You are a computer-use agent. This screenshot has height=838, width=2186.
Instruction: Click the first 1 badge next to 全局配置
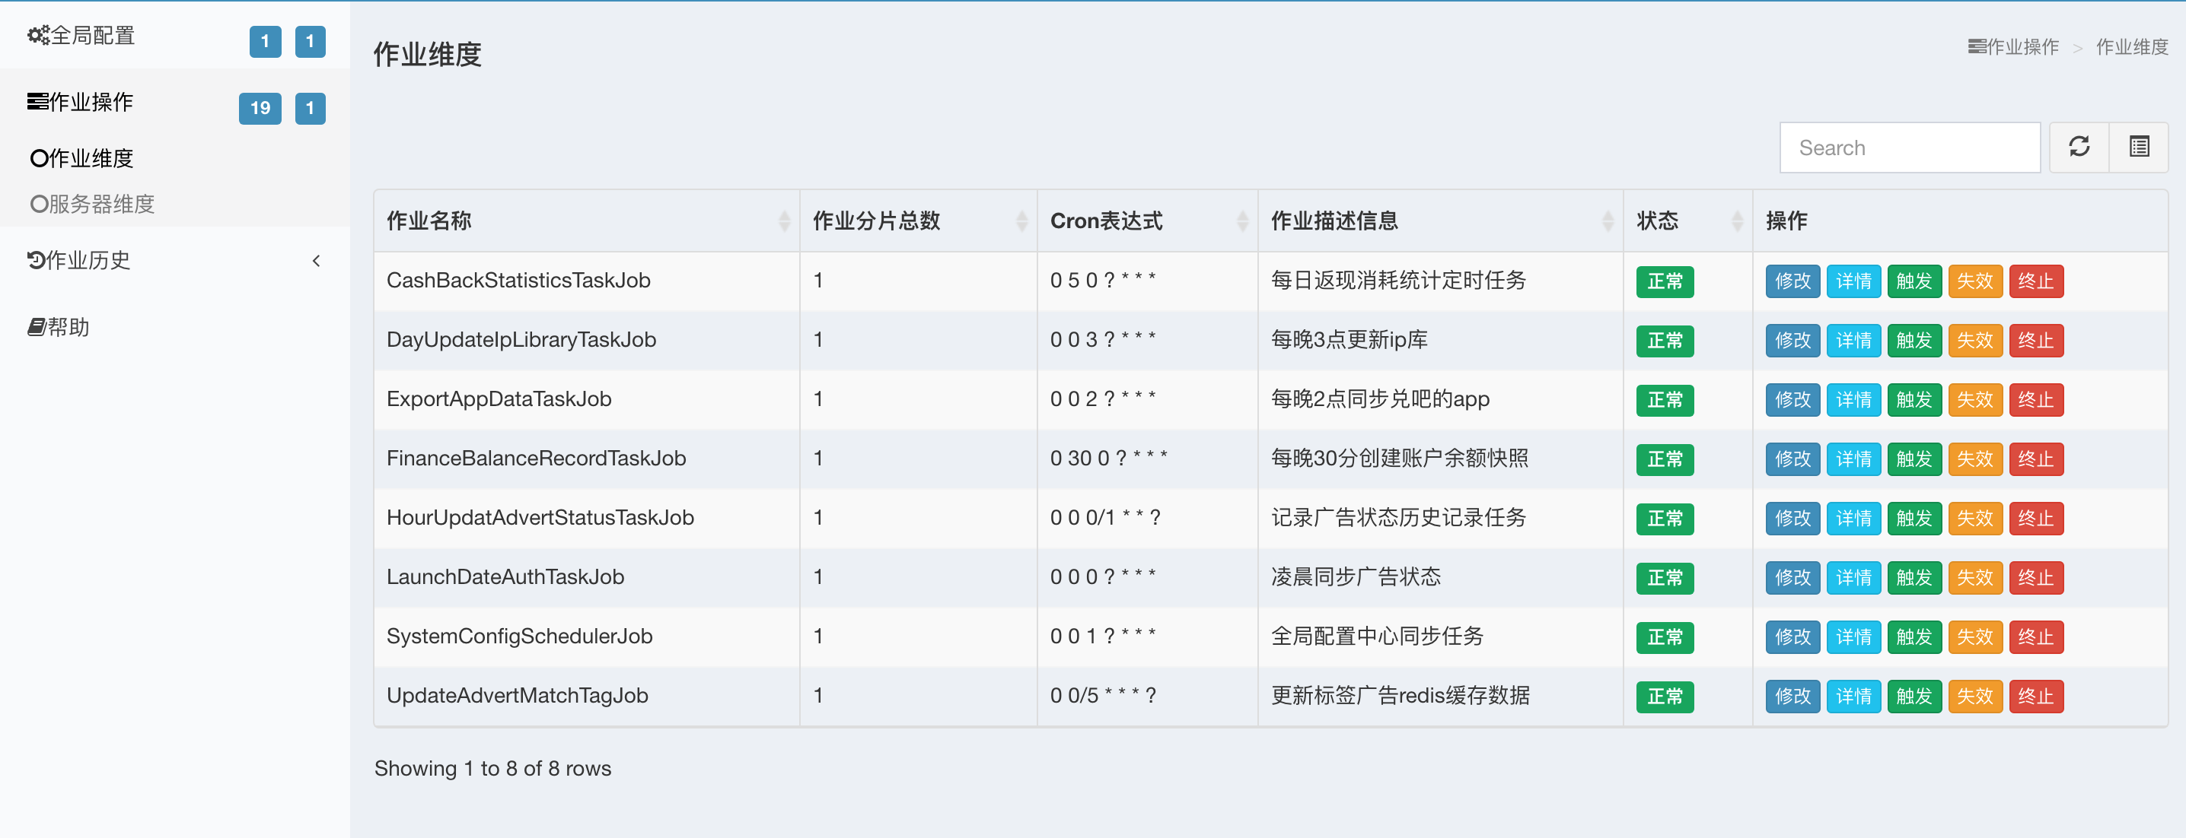pos(265,41)
